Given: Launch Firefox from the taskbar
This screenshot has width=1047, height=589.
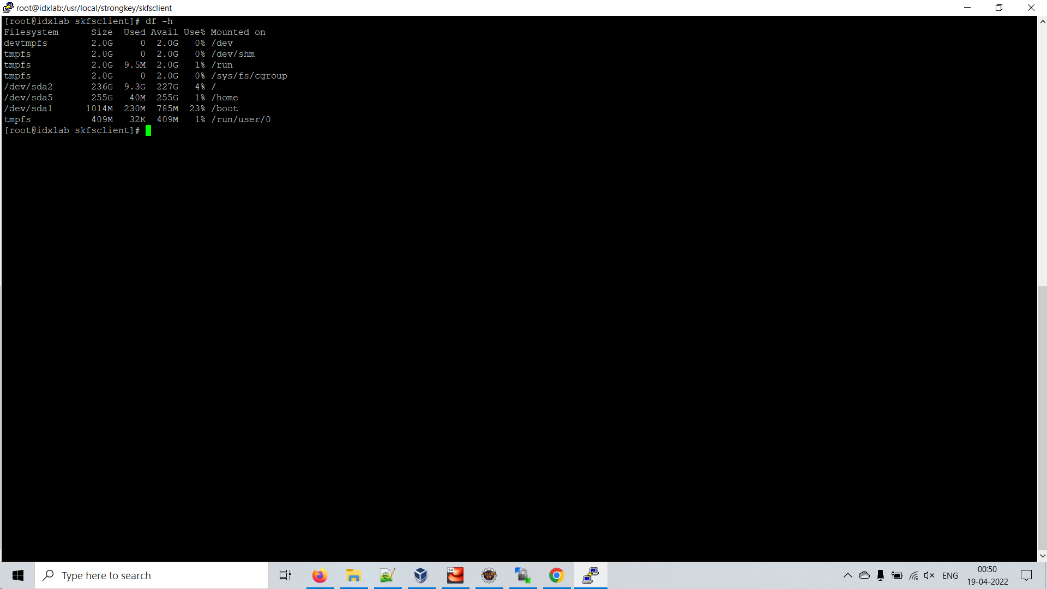Looking at the screenshot, I should pyautogui.click(x=320, y=575).
